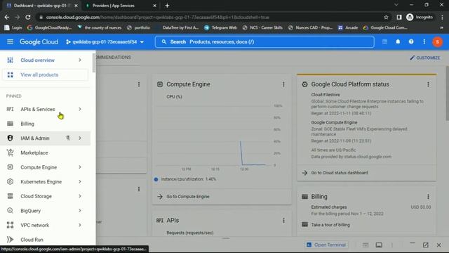The width and height of the screenshot is (449, 253).
Task: Bookmark this page with star icon
Action: 386,17
